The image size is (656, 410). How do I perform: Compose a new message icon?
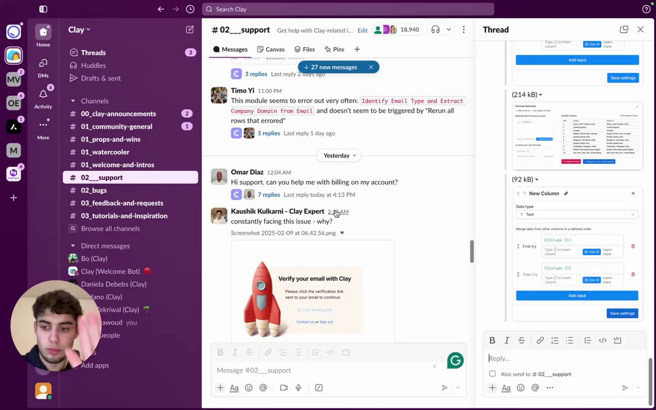(190, 30)
